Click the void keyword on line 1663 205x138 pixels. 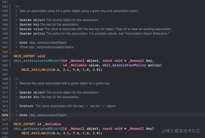pos(41,56)
